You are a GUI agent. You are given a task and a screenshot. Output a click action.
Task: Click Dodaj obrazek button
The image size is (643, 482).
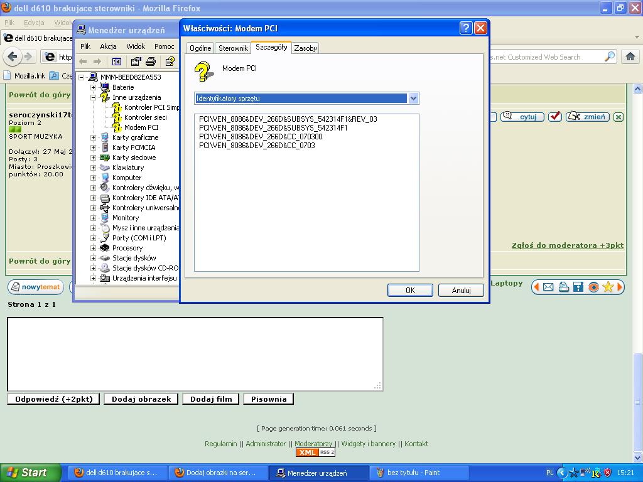(x=141, y=399)
